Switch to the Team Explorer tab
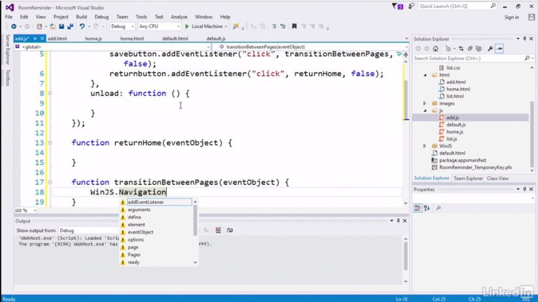Screen dimensions: 538x302 [x=468, y=178]
